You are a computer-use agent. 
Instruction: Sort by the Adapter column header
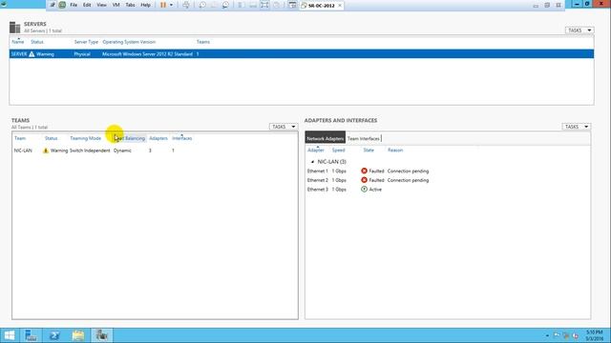pos(316,151)
